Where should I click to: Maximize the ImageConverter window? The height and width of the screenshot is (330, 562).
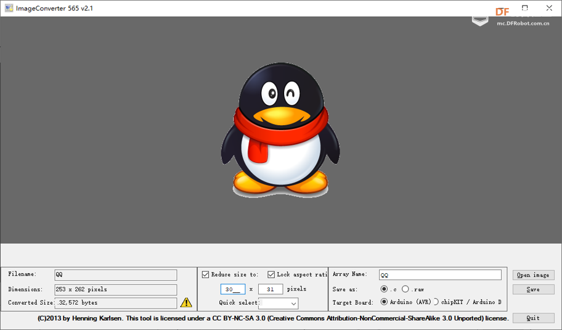[x=525, y=8]
